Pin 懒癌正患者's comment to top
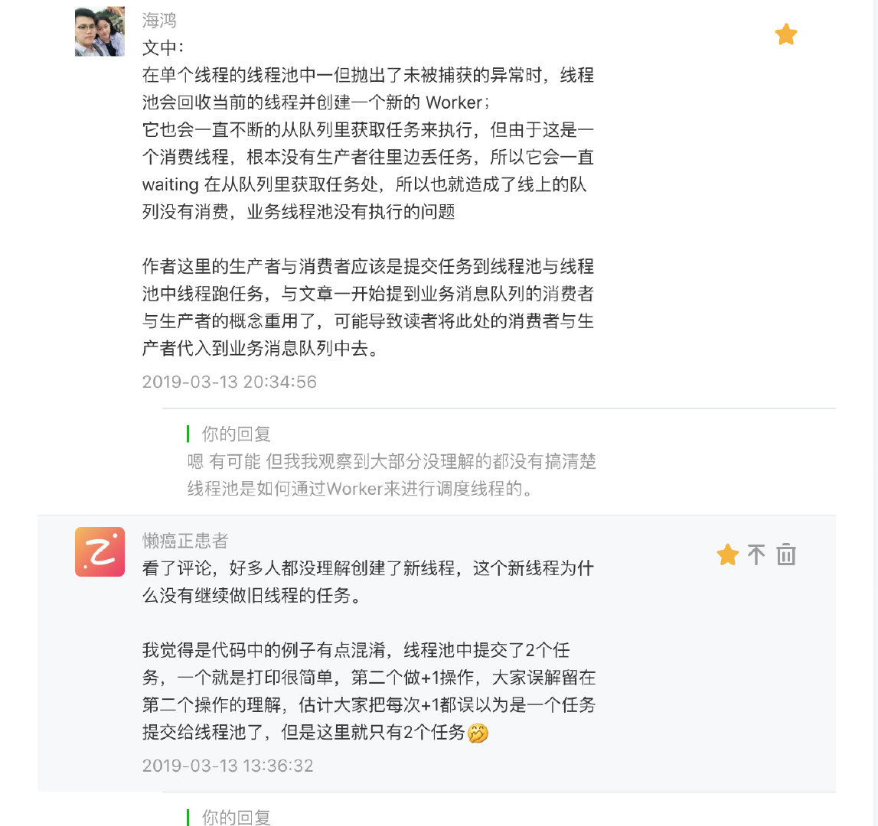The image size is (878, 826). click(x=756, y=554)
